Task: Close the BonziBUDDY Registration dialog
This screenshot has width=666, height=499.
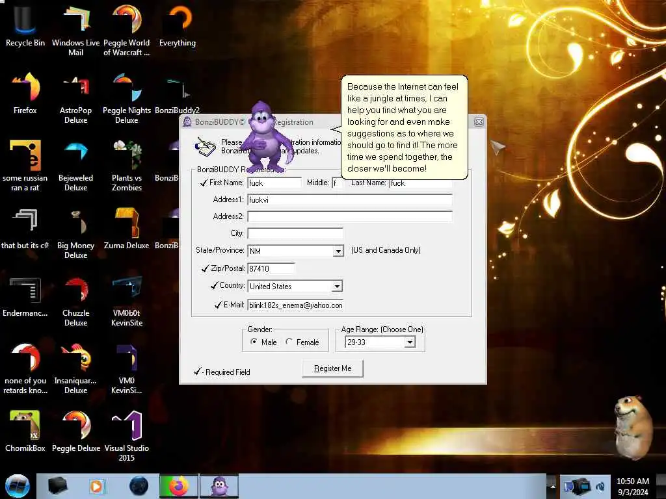Action: tap(479, 122)
